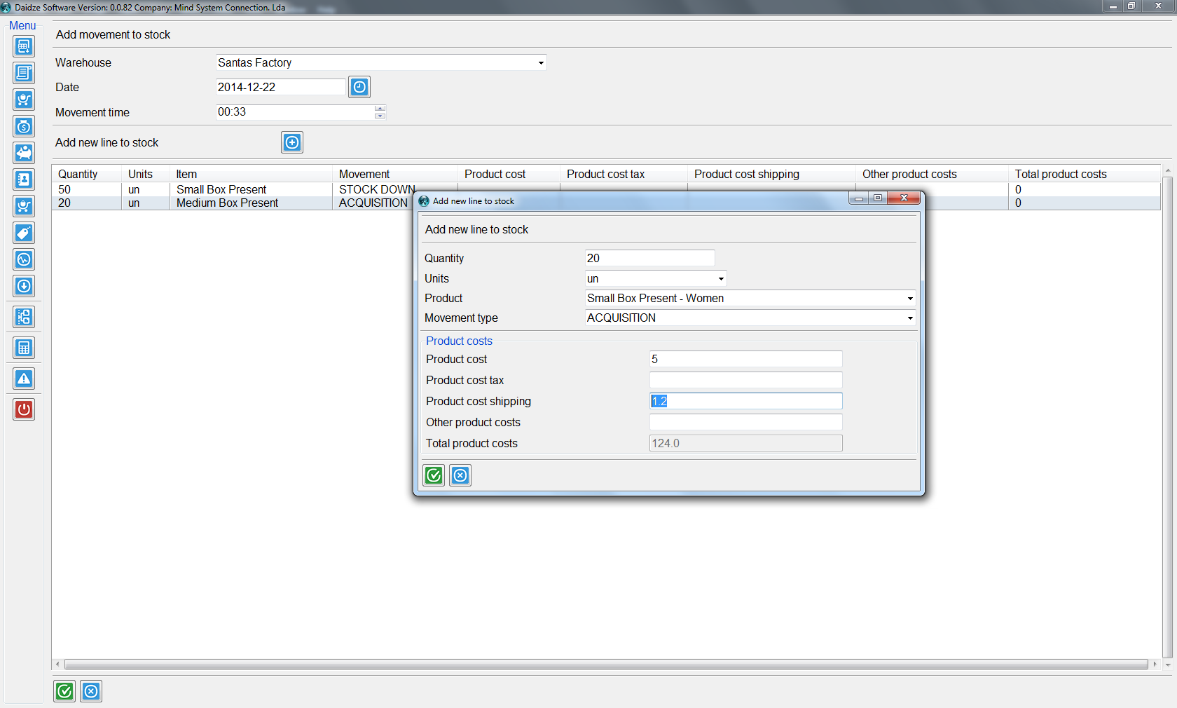
Task: Confirm the new stock line with green check
Action: pyautogui.click(x=434, y=475)
